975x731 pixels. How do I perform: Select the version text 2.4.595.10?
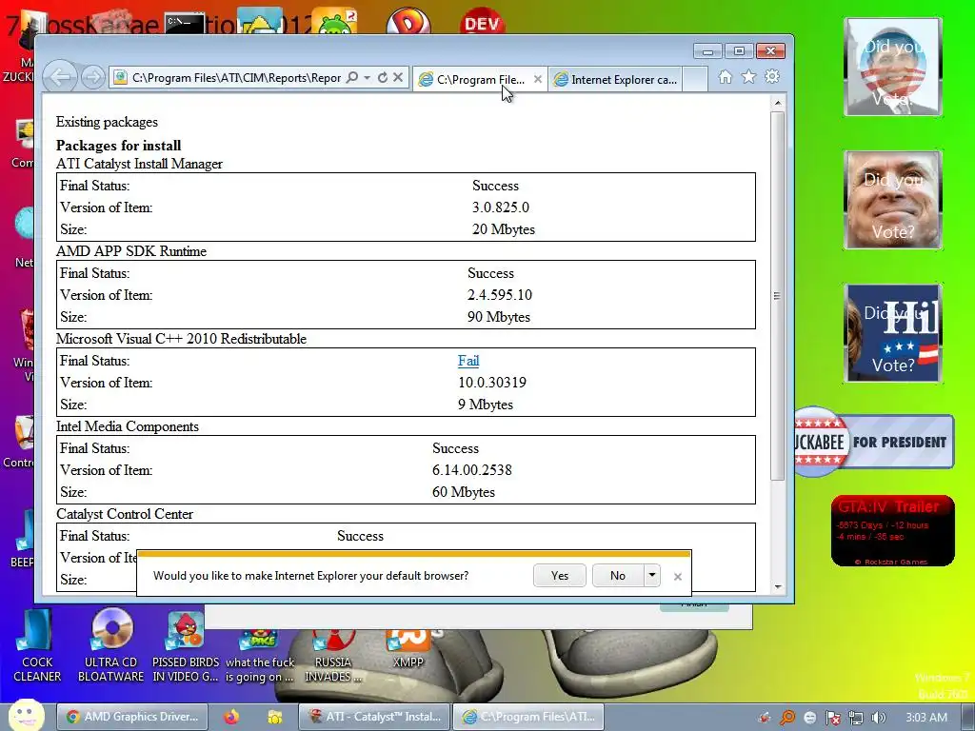pyautogui.click(x=499, y=295)
